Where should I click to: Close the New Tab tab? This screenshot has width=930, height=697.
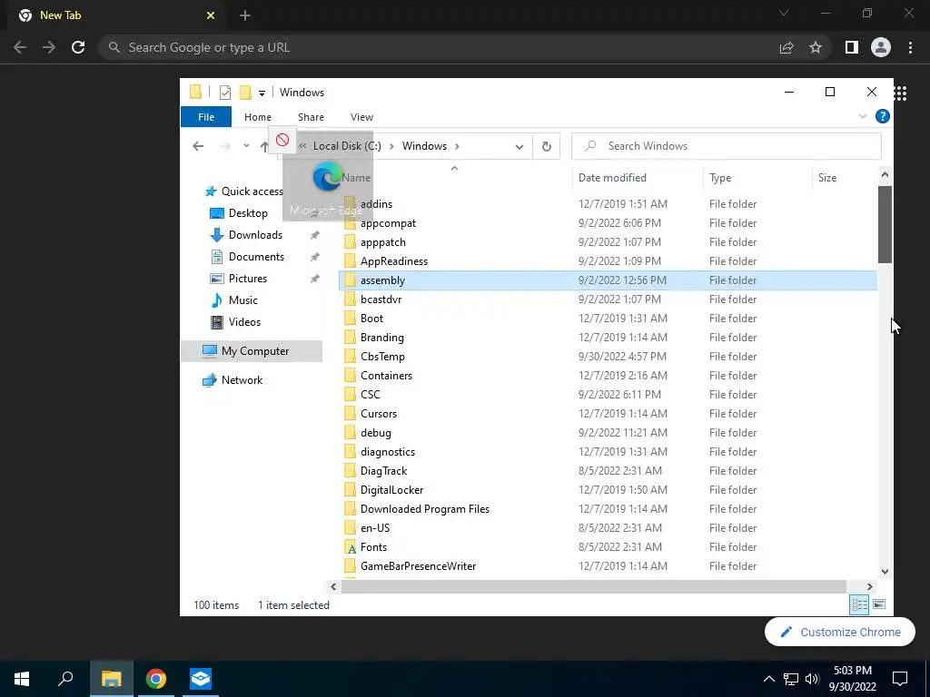point(211,15)
